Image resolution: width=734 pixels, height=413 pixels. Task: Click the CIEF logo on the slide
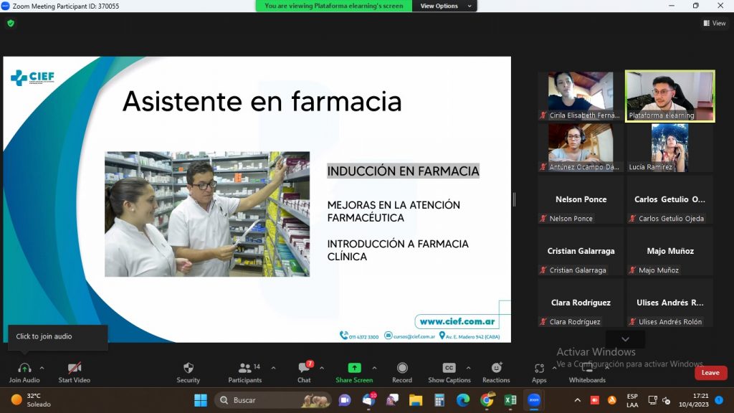pos(32,77)
